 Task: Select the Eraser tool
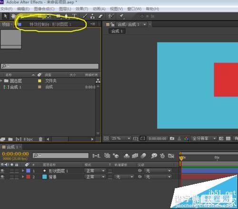pos(100,16)
